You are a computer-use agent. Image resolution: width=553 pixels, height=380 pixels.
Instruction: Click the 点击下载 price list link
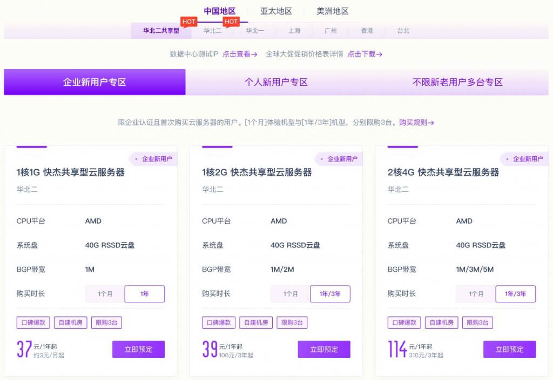point(365,54)
